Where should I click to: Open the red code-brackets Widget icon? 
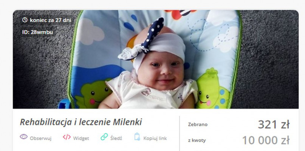(x=67, y=137)
